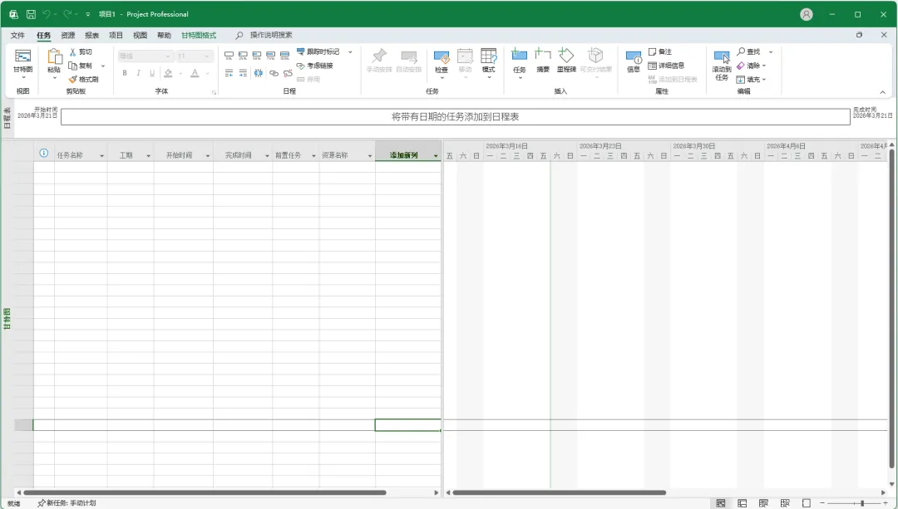This screenshot has height=509, width=898.
Task: Switch to the Report (报表) tab
Action: click(x=92, y=36)
